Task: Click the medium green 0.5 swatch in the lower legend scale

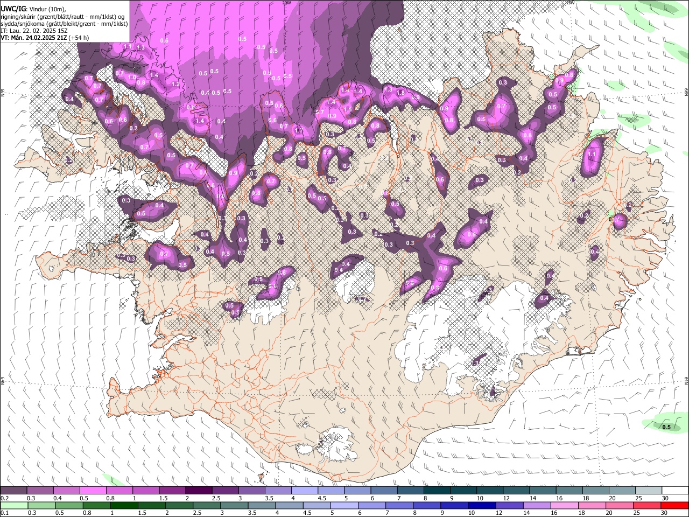Action: point(69,505)
